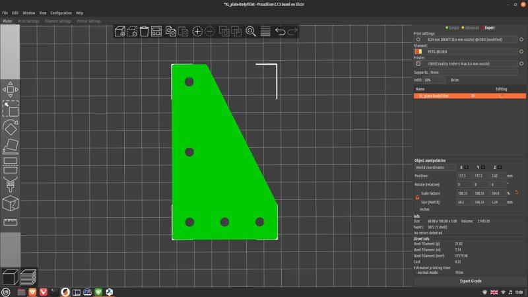Click the Delete selected object icon
Image resolution: width=528 pixels, height=297 pixels.
(132, 32)
